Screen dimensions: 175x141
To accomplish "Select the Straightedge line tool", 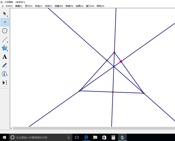I will click(5, 40).
